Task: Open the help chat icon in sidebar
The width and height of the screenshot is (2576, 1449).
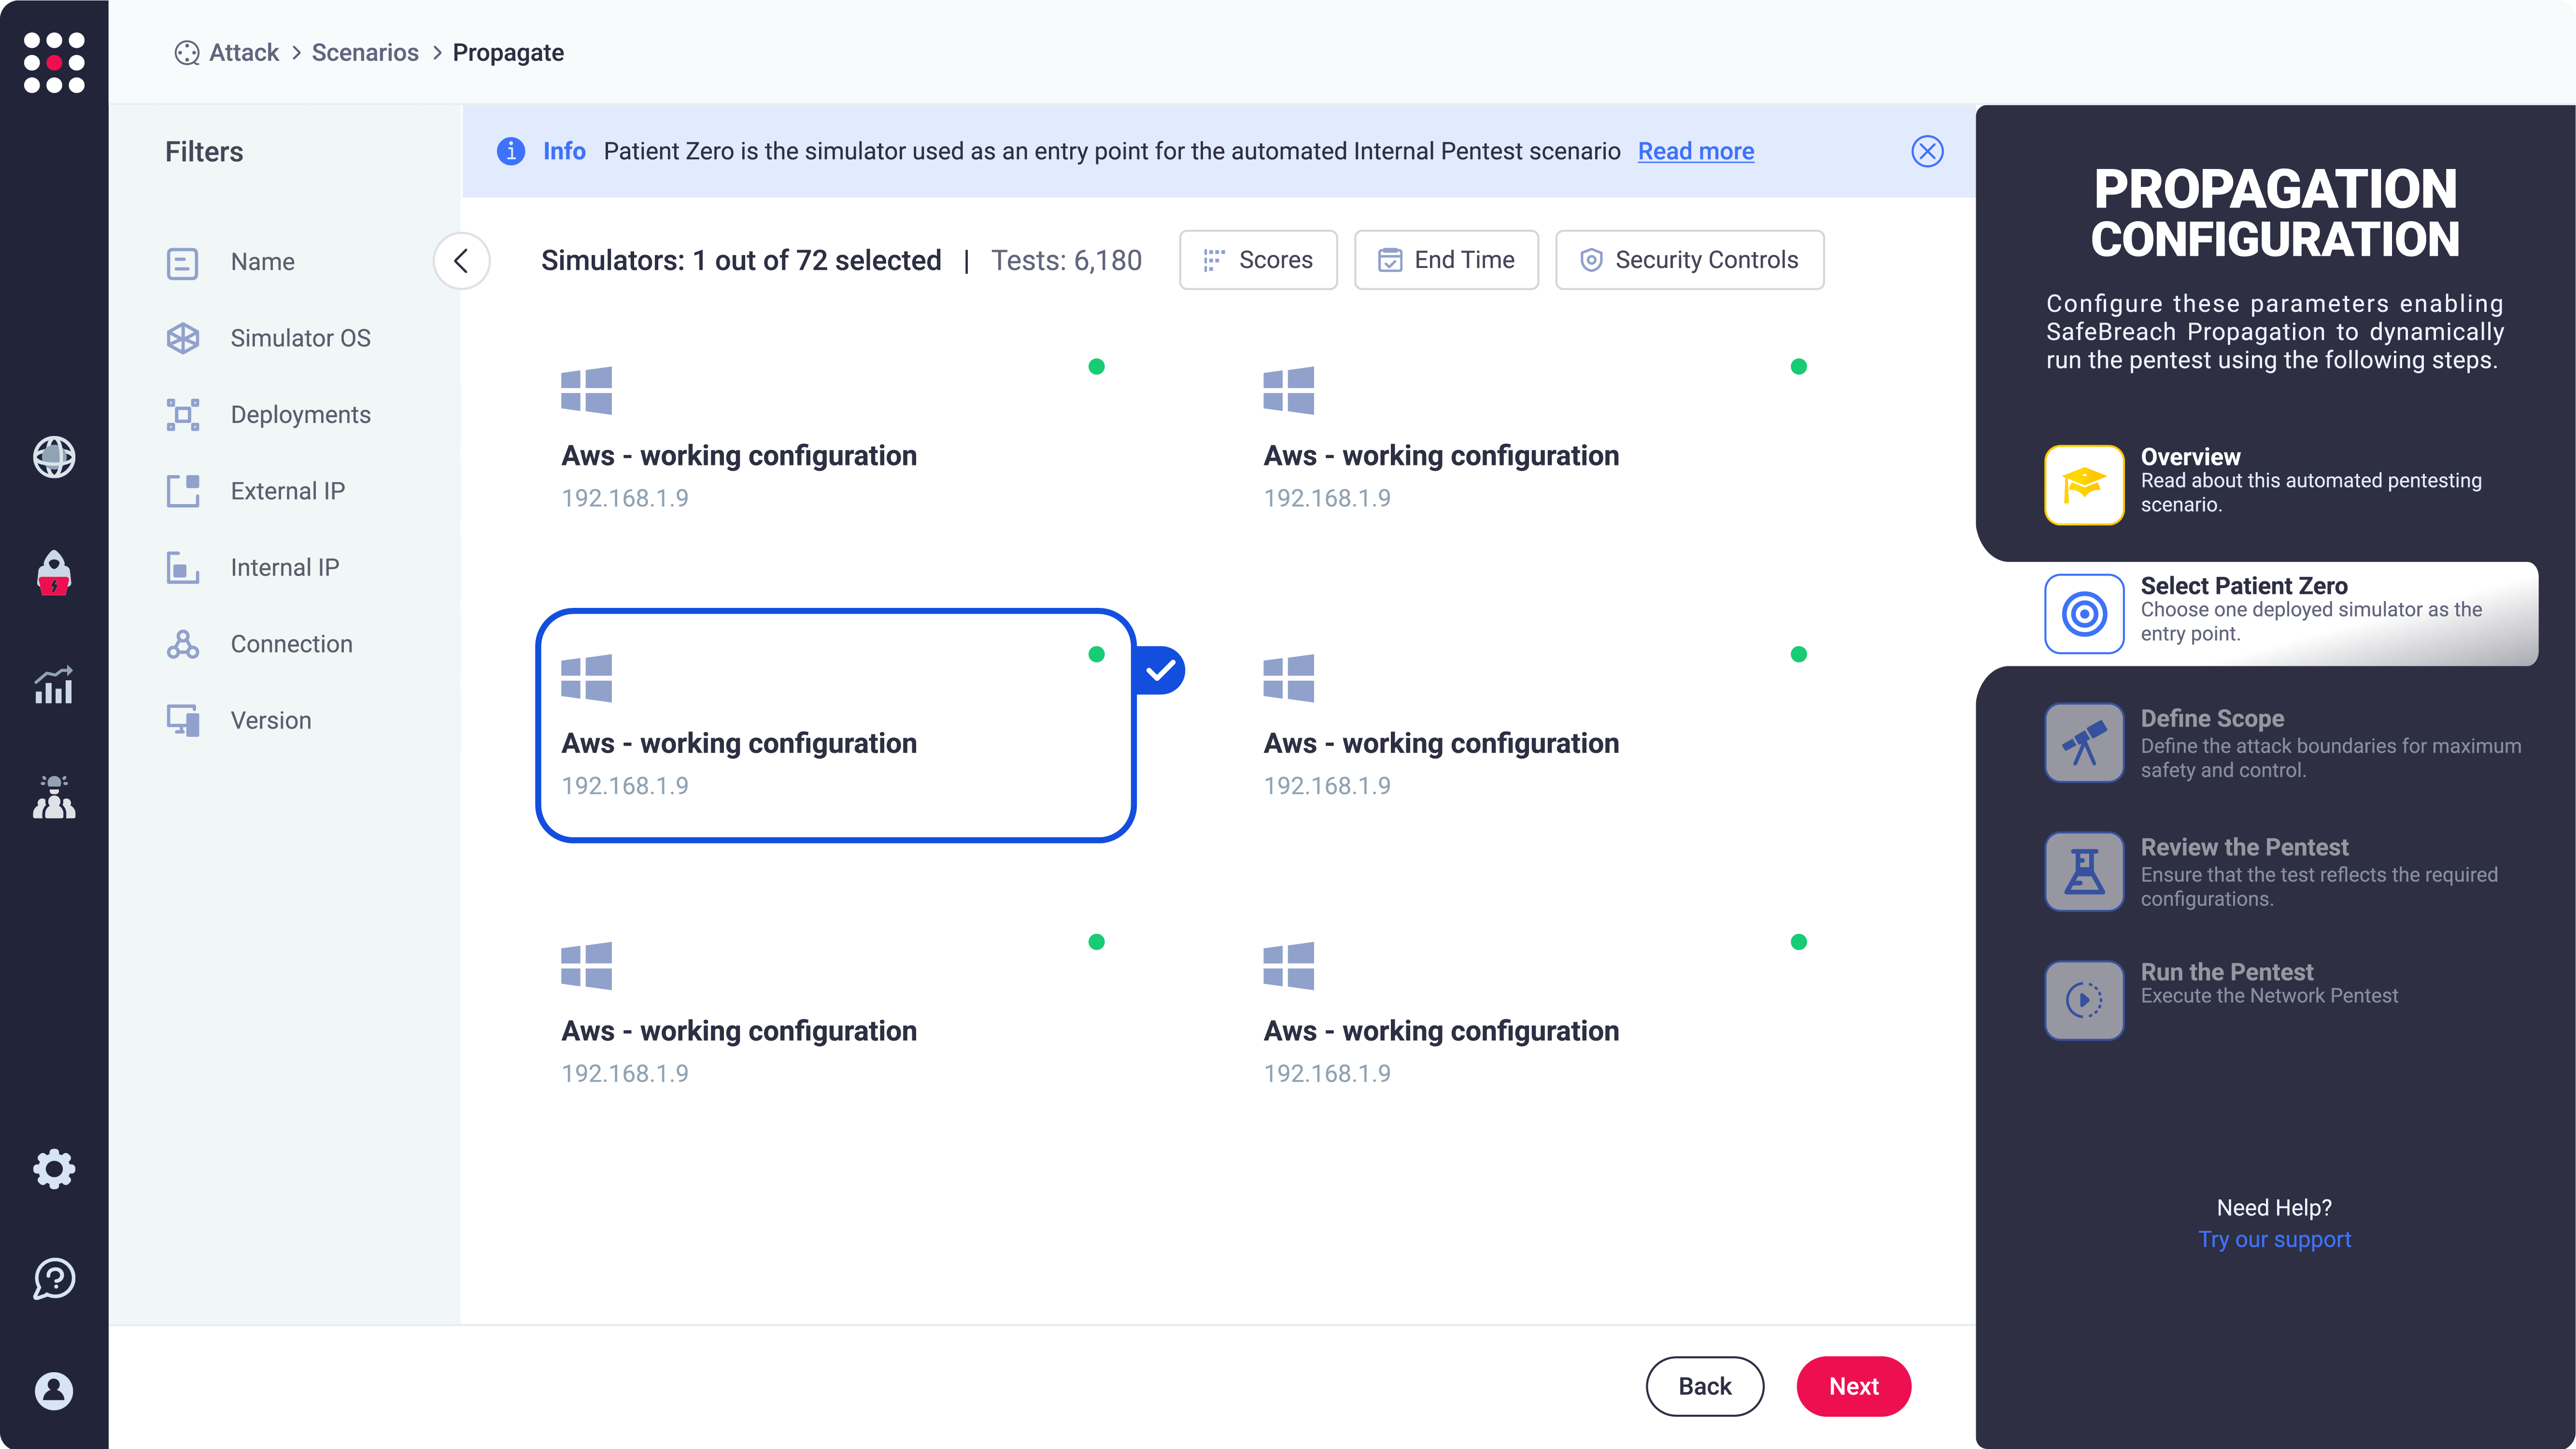Action: 54,1279
